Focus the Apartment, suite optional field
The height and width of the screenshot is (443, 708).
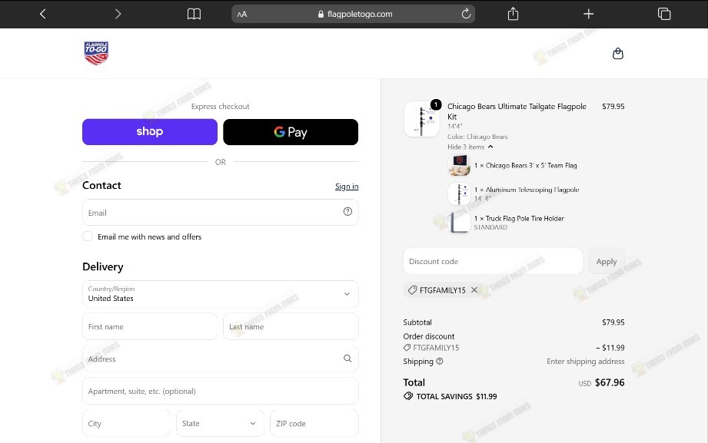click(221, 391)
